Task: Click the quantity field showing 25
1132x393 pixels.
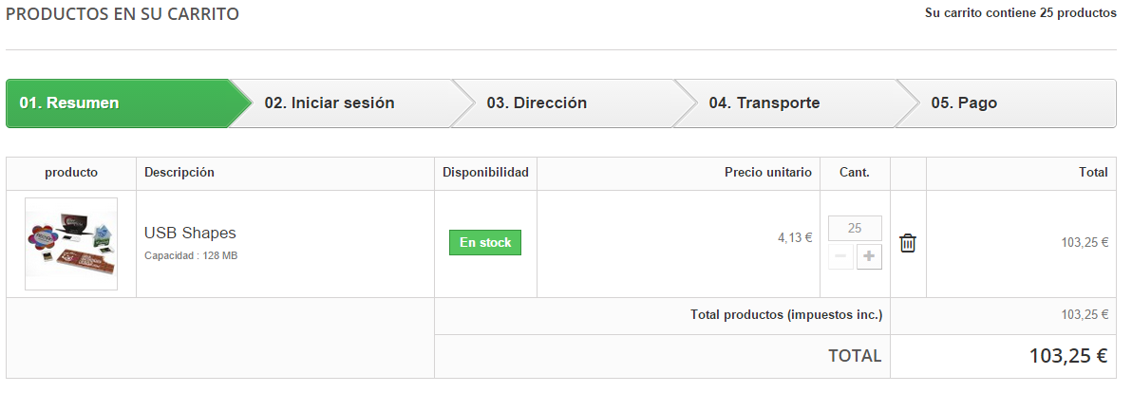Action: tap(855, 229)
